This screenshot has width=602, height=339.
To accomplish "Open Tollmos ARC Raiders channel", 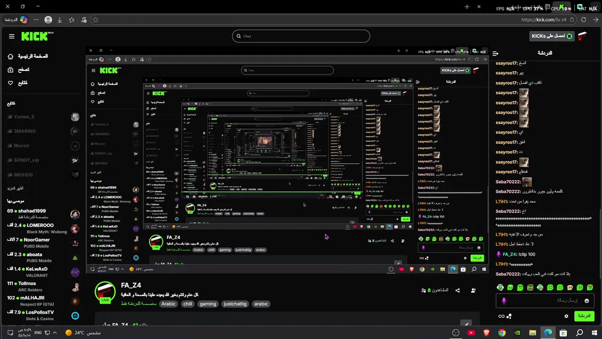I will [43, 287].
